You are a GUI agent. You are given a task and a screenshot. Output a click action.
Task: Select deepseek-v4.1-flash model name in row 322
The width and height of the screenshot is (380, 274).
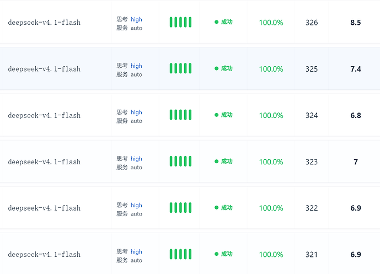tap(44, 208)
